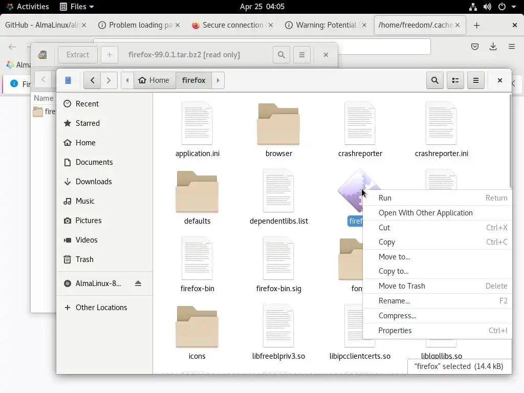
Task: Click the add files plus button in archive window
Action: tap(110, 54)
